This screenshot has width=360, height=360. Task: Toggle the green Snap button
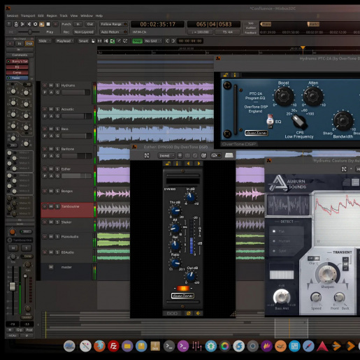(x=137, y=41)
